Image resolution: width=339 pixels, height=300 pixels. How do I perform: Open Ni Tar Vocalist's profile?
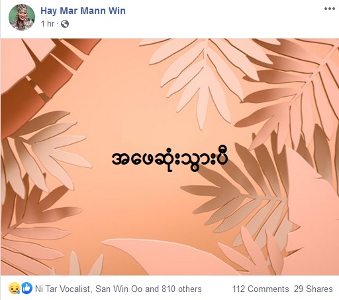[62, 289]
